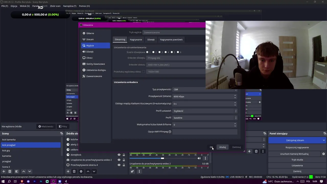Open Brave browser from taskbar
The height and width of the screenshot is (184, 327).
(x=22, y=181)
